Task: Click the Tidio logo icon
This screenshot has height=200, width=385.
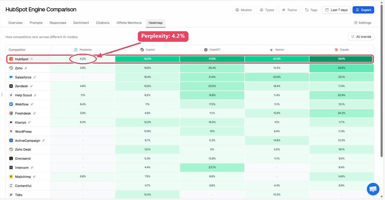Action: point(11,195)
